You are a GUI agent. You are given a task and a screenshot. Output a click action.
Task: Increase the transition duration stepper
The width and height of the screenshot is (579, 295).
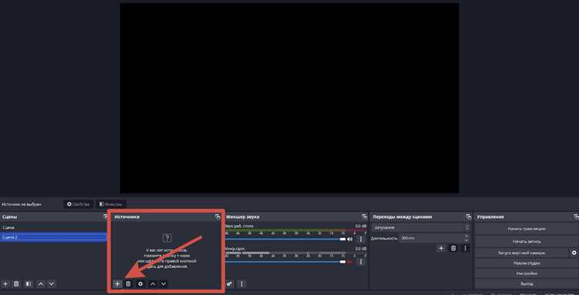467,236
